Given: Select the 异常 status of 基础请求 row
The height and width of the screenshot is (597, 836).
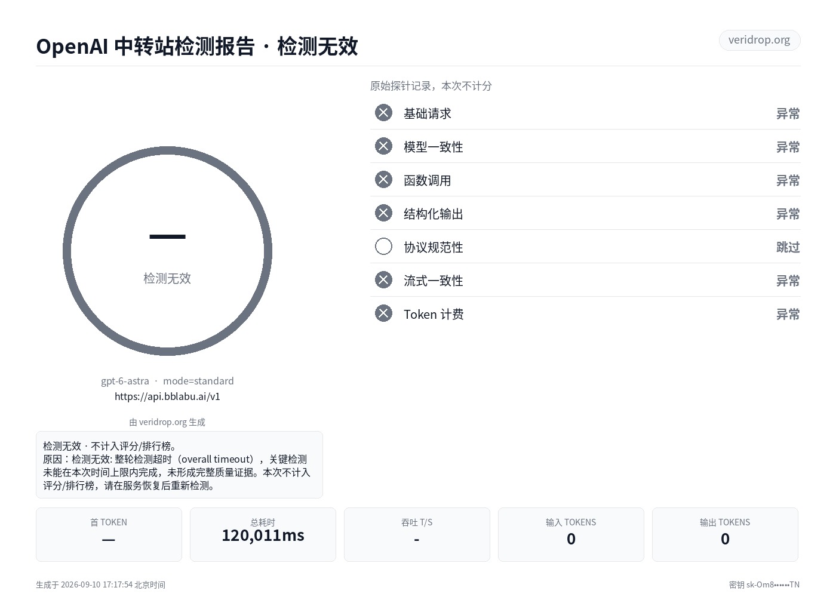Looking at the screenshot, I should [788, 113].
